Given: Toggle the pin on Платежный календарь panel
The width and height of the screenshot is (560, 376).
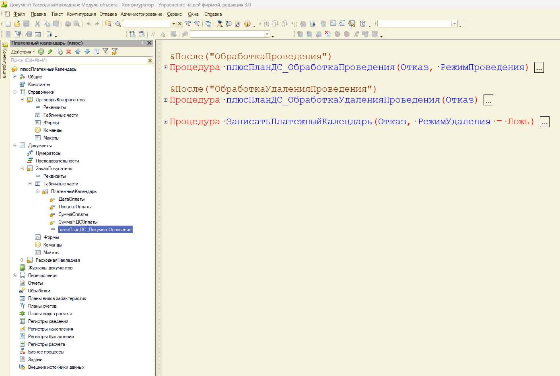Looking at the screenshot, I should 142,43.
